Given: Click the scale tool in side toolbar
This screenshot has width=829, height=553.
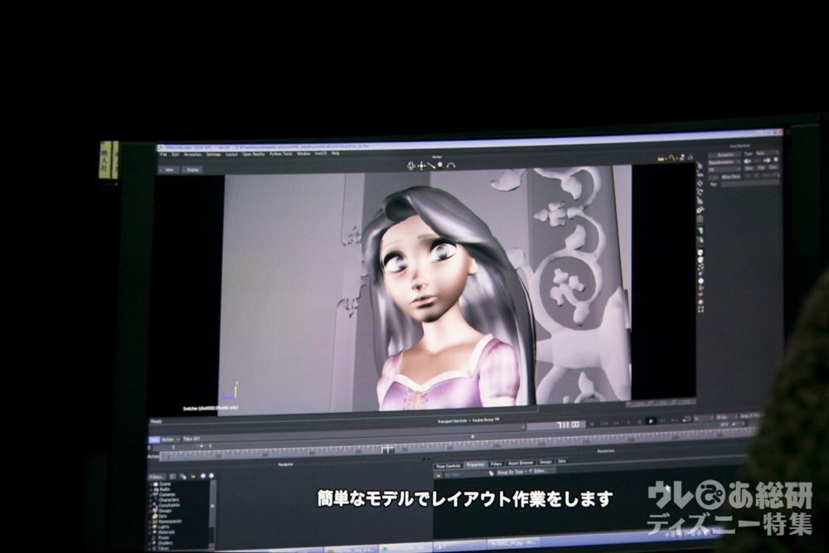Looking at the screenshot, I should [x=700, y=201].
